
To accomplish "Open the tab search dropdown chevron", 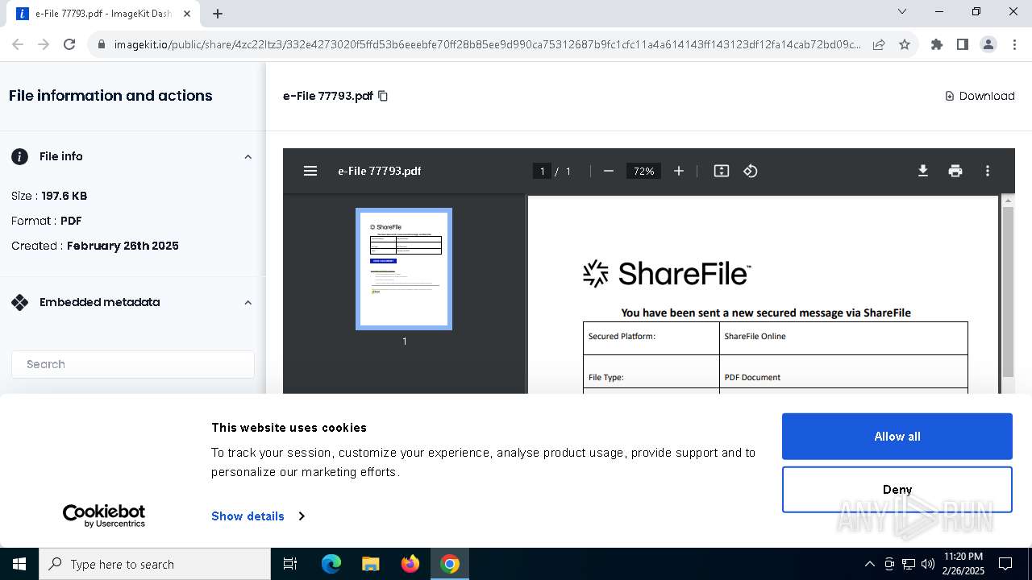I will pos(902,11).
